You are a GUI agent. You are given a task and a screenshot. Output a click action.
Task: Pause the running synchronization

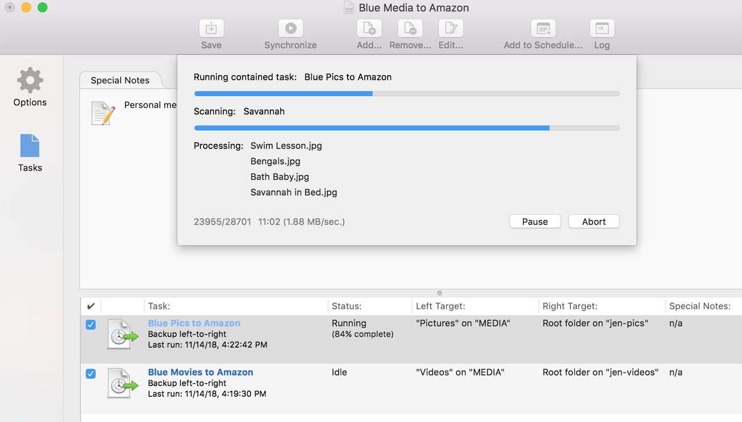coord(535,222)
